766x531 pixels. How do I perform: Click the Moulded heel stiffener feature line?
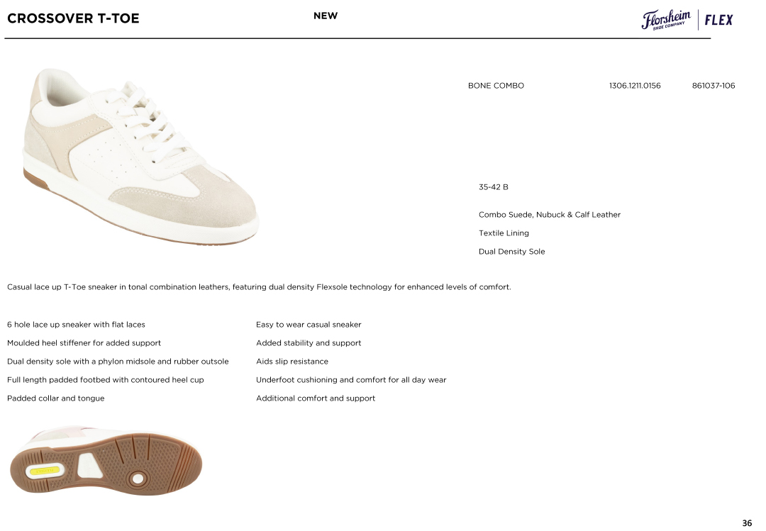tap(84, 343)
